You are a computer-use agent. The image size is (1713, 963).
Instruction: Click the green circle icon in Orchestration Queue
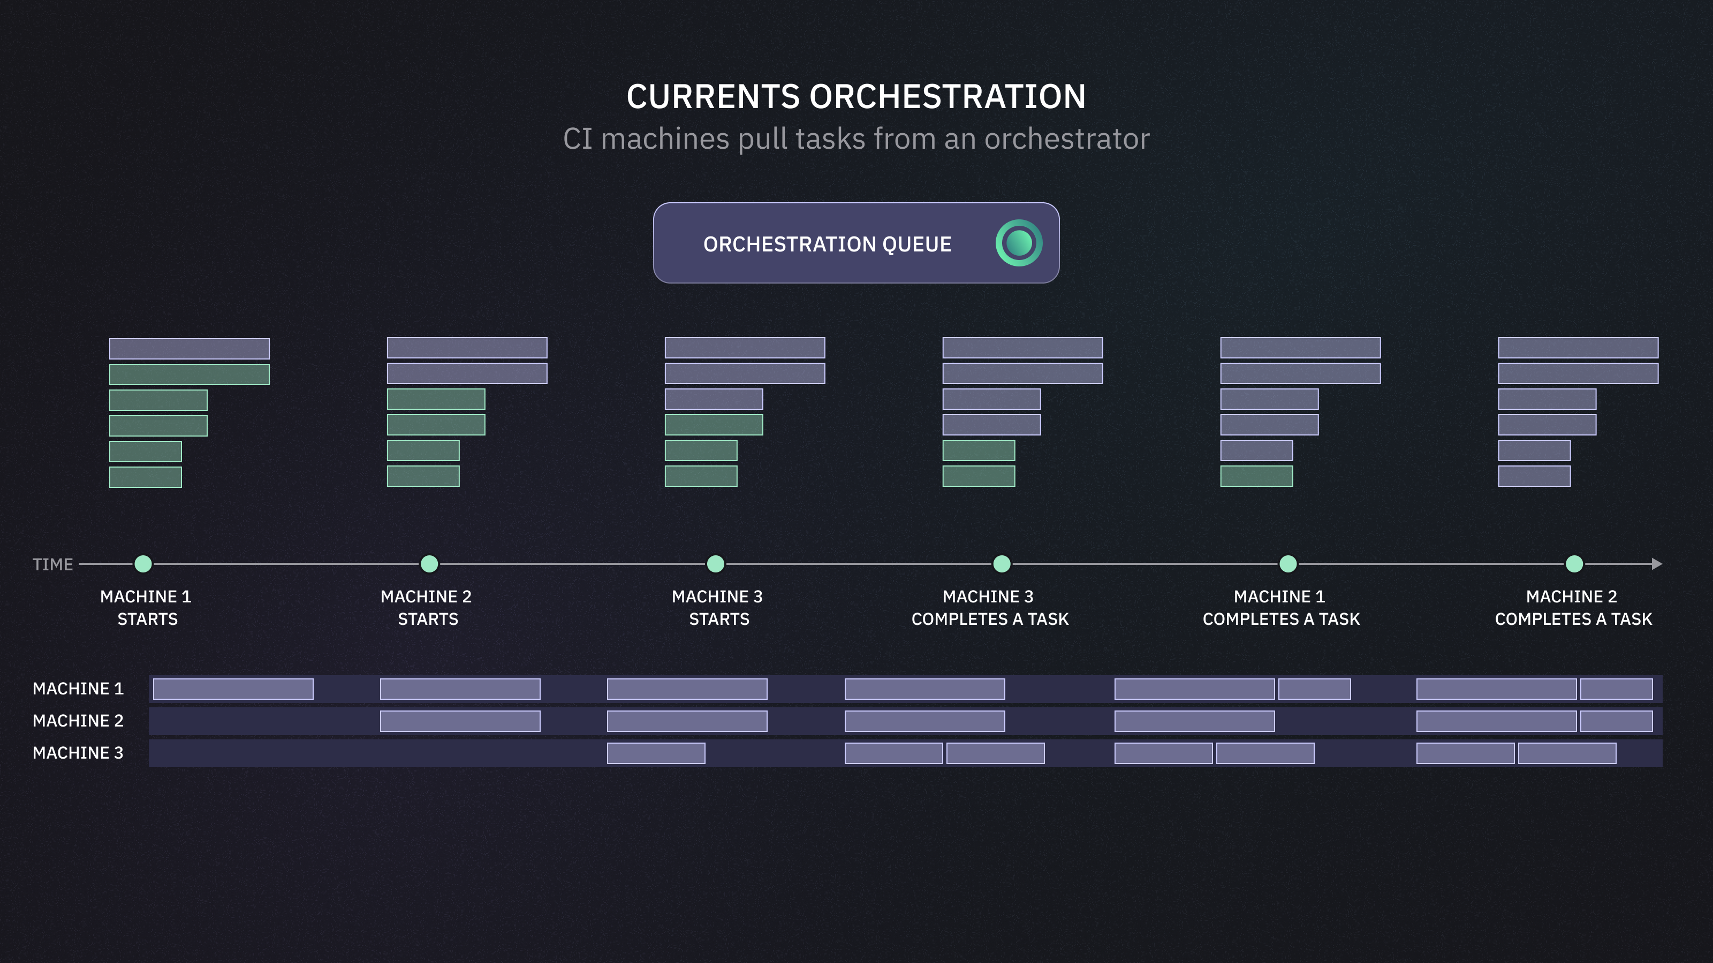1018,243
